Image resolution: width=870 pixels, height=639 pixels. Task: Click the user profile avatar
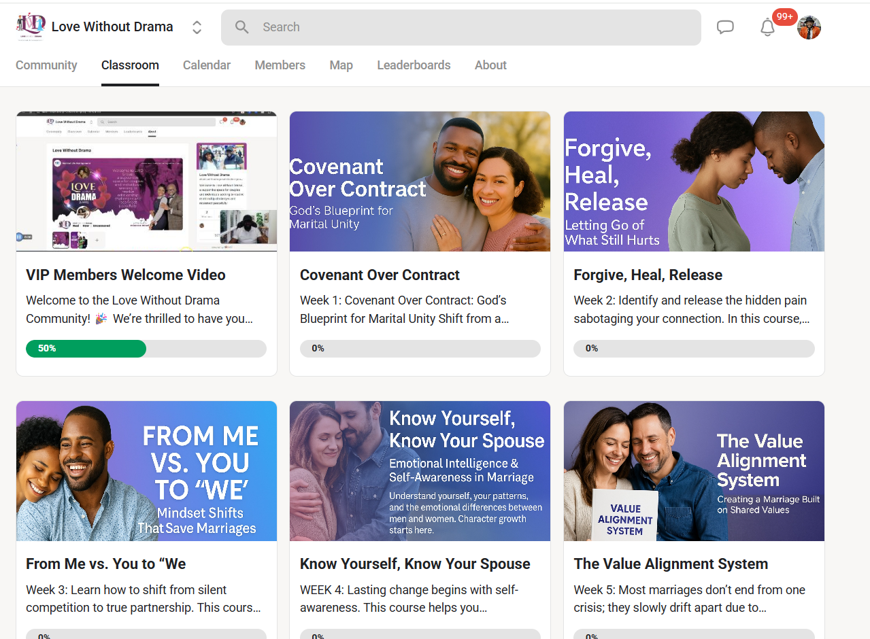pyautogui.click(x=809, y=28)
